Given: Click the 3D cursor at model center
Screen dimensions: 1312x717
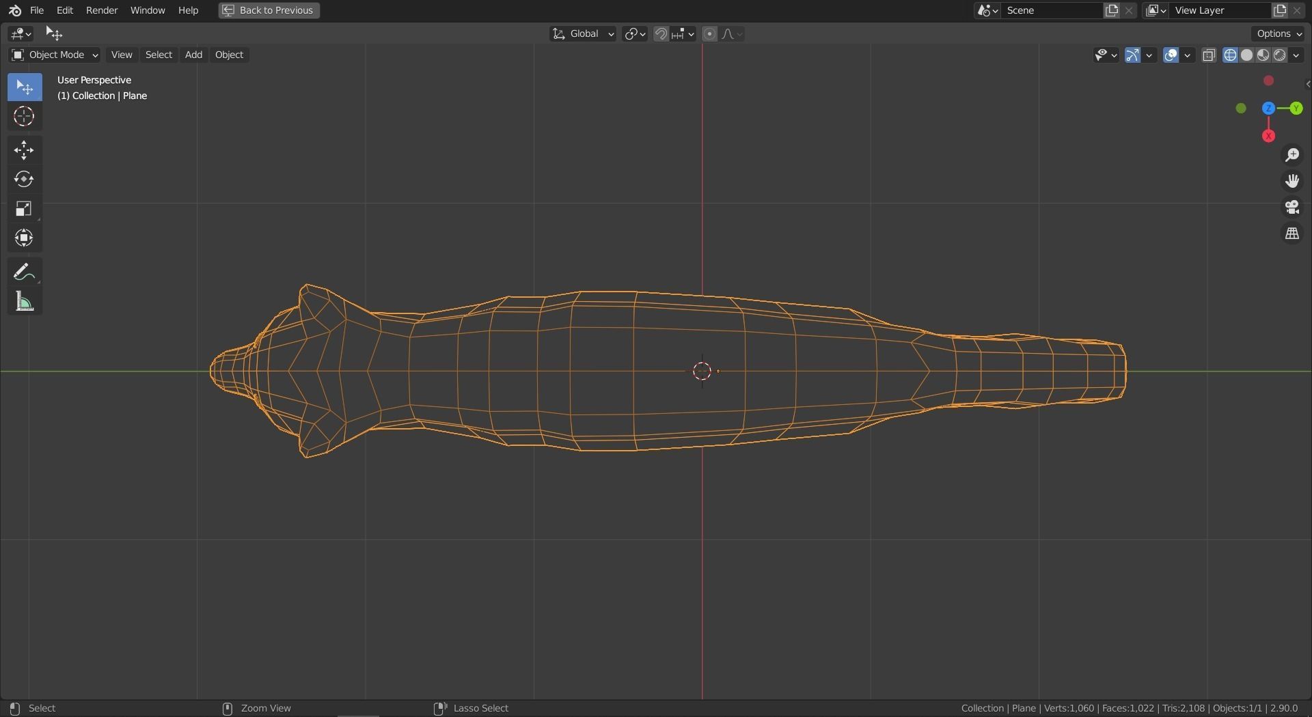Looking at the screenshot, I should pyautogui.click(x=702, y=371).
